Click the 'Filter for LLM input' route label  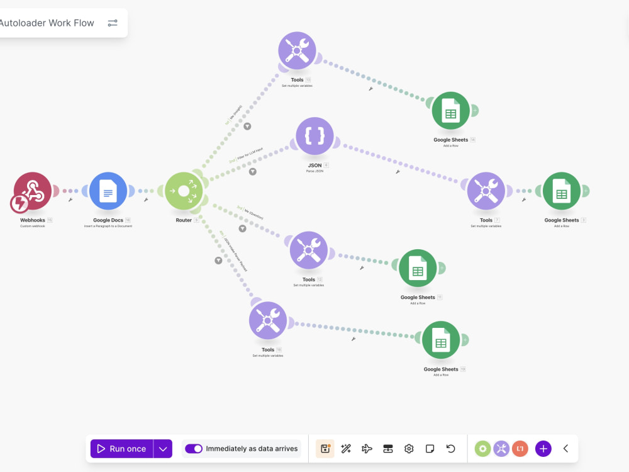(x=250, y=154)
